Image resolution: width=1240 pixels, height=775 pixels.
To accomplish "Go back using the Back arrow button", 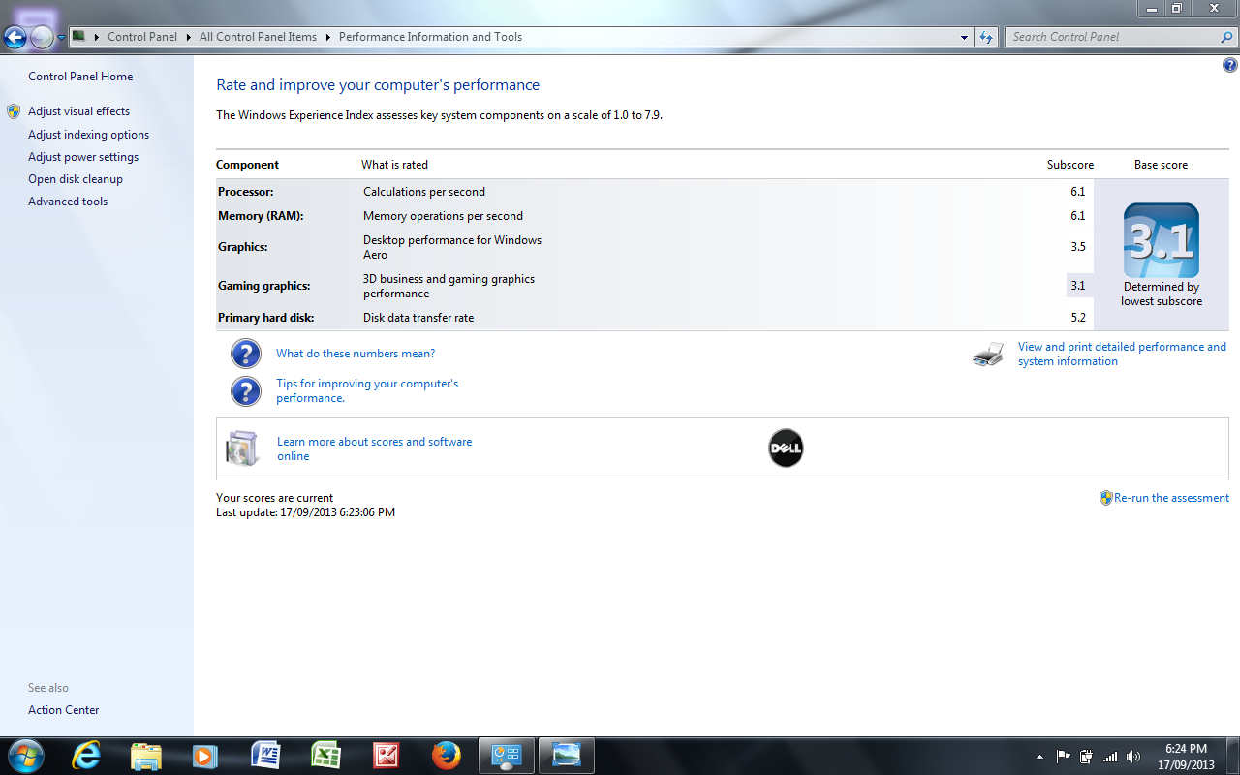I will pyautogui.click(x=15, y=38).
